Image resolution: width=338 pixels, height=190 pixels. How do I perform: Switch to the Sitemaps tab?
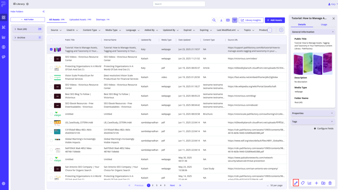103,19
